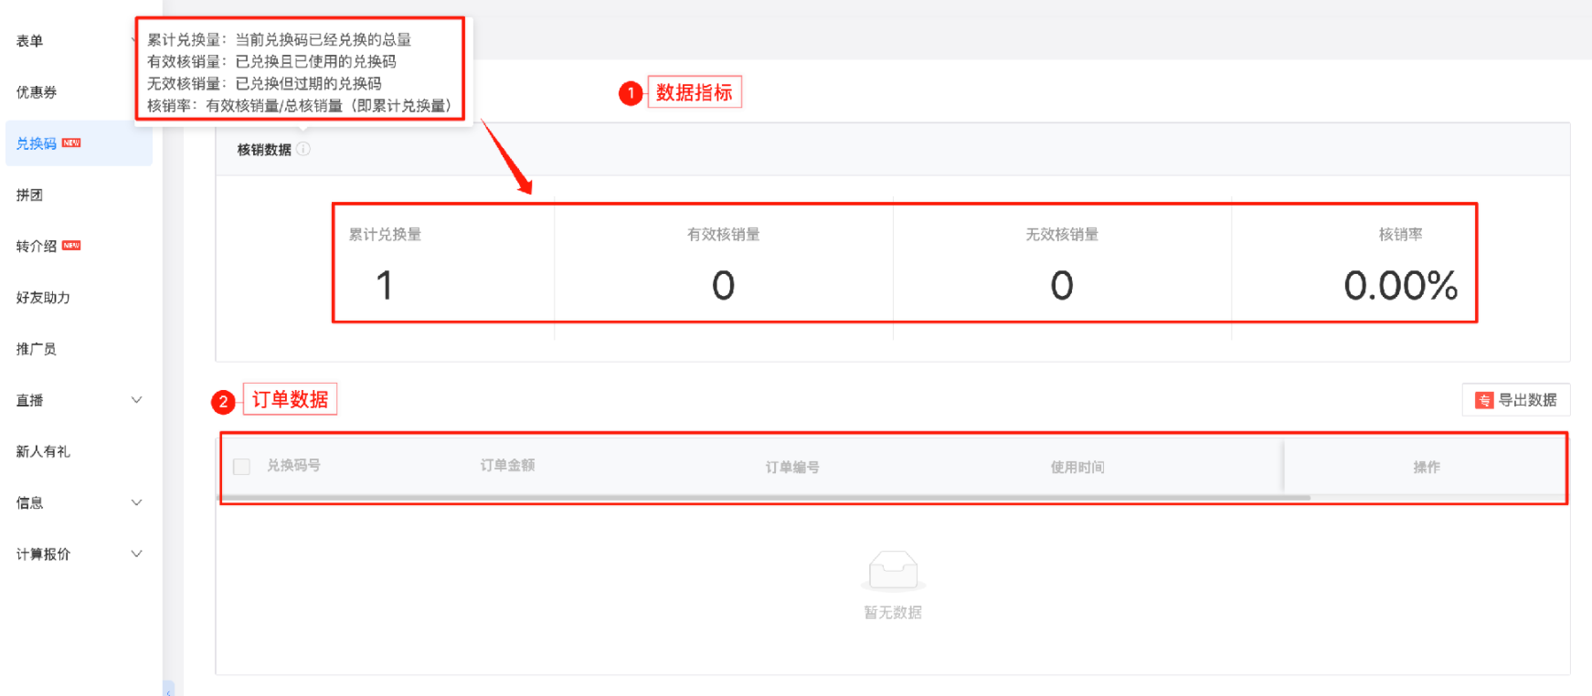1592x696 pixels.
Task: Click the NEW badge beside 转介绍
Action: (x=71, y=245)
